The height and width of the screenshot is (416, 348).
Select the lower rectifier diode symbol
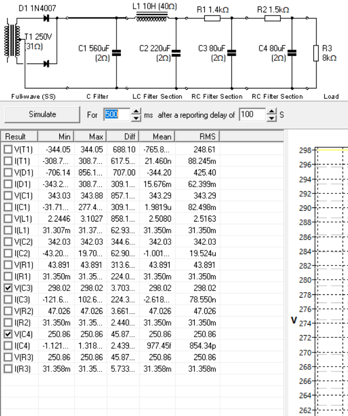[x=47, y=64]
